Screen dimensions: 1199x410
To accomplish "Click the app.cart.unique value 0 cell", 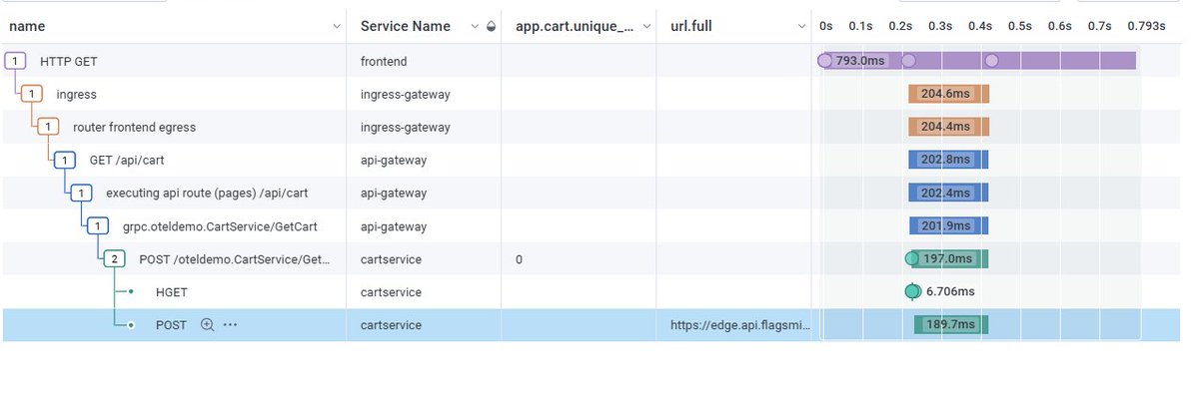I will click(579, 259).
